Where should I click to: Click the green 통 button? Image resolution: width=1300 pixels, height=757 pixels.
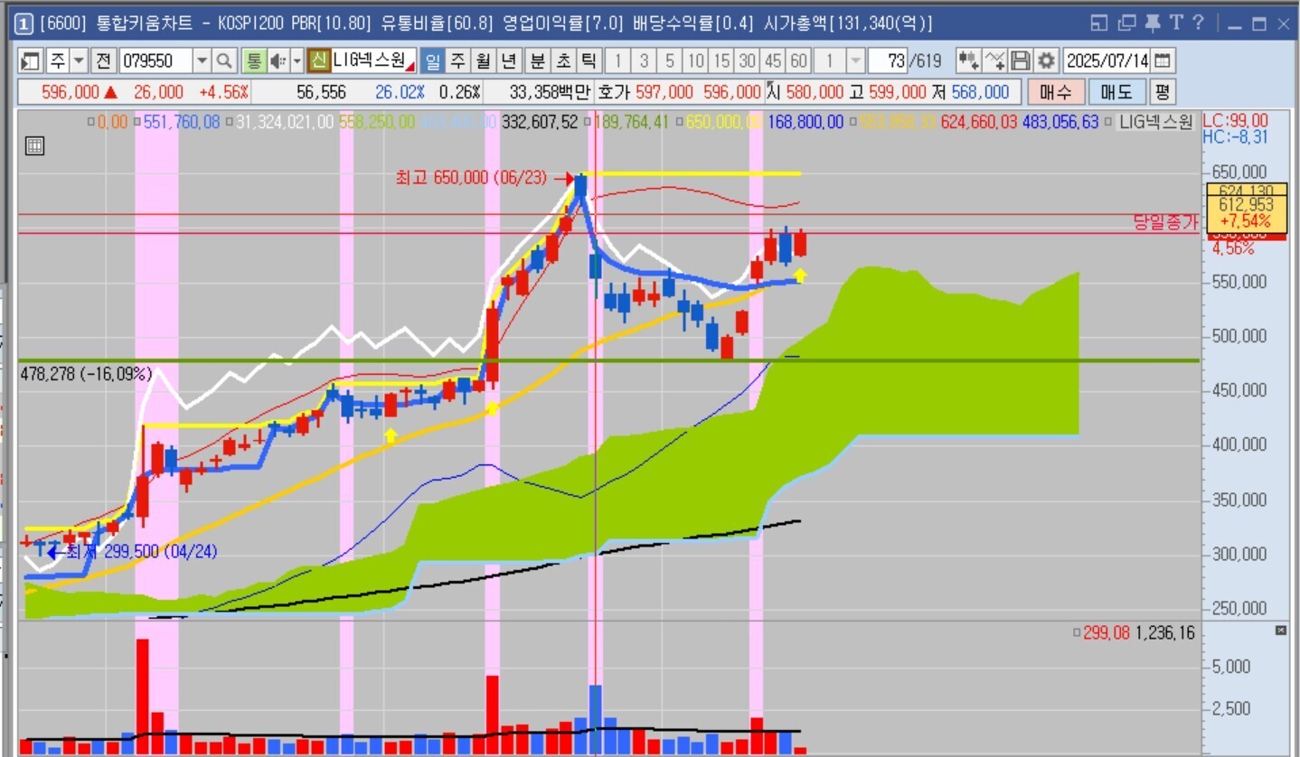253,61
